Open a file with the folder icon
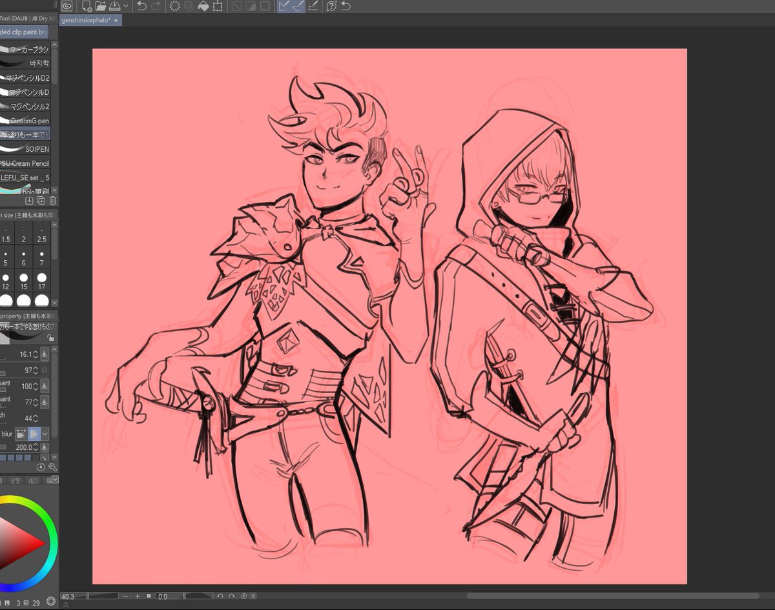This screenshot has width=775, height=610. coord(101,6)
